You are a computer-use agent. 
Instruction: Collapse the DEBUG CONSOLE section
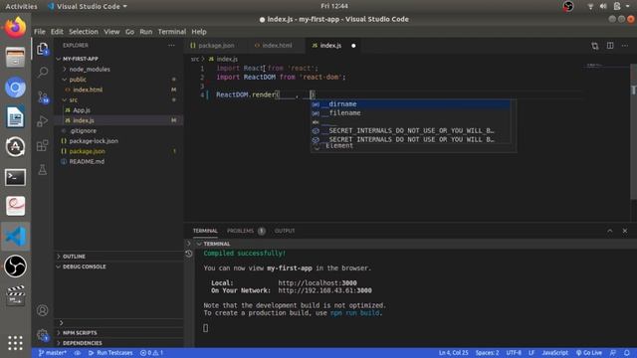point(117,267)
